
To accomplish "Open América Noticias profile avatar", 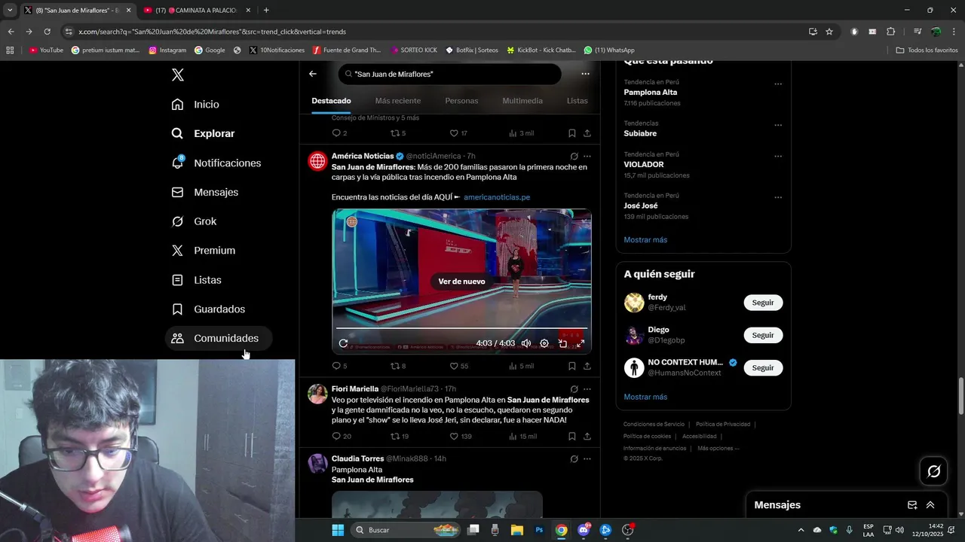I will (317, 161).
